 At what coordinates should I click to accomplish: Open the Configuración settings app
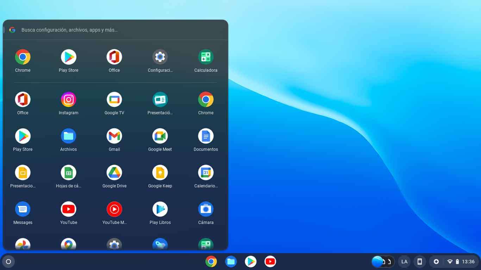click(160, 57)
